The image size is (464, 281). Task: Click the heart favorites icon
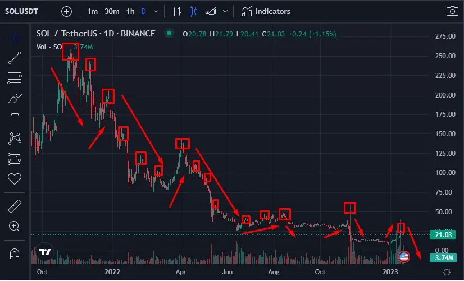[x=15, y=179]
